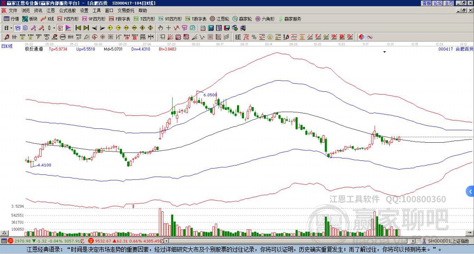Click the black right arrow icon
474x254 pixels.
[102, 28]
